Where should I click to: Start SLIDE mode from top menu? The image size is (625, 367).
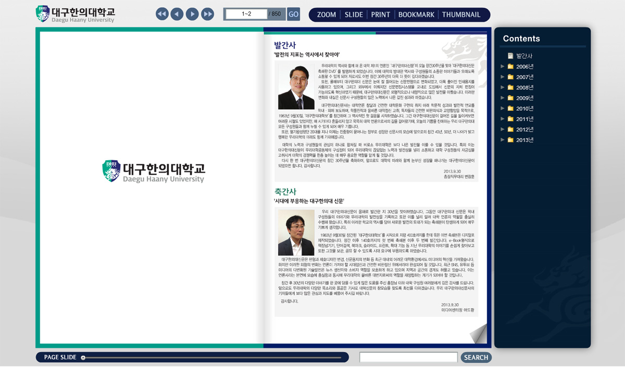coord(354,15)
